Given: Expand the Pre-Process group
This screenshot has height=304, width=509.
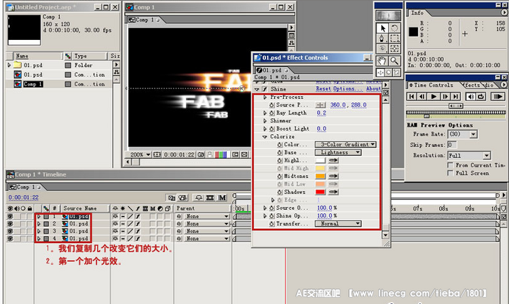Looking at the screenshot, I should coord(265,97).
